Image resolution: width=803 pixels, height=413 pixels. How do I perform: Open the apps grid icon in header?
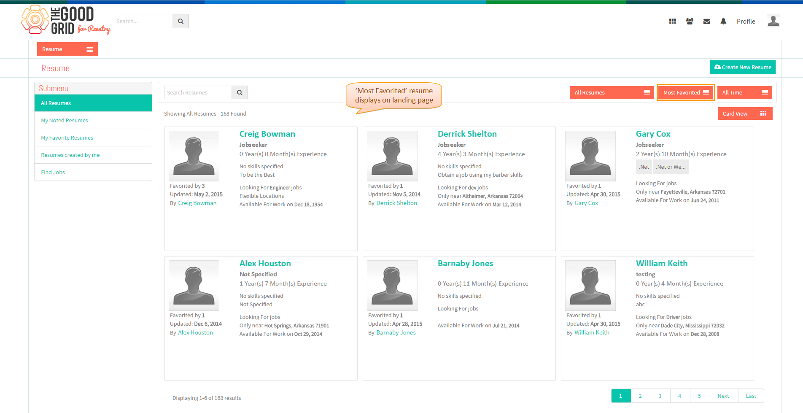(x=673, y=21)
